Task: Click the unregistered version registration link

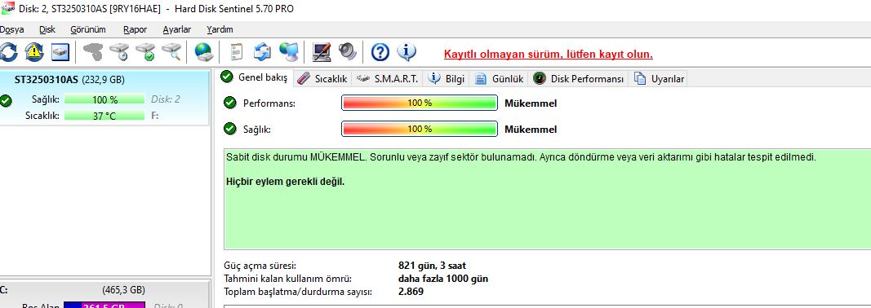Action: [549, 55]
